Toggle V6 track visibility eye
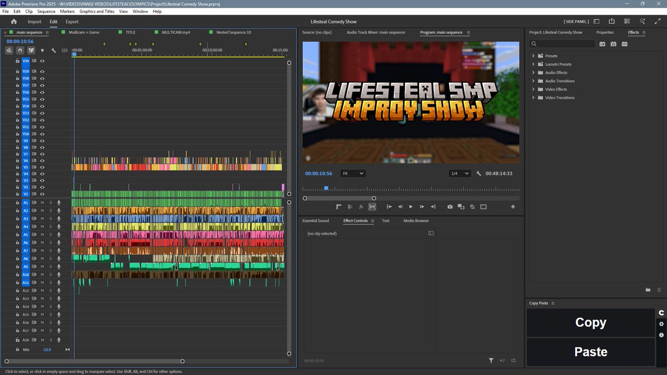Viewport: 667px width, 375px height. pos(42,161)
